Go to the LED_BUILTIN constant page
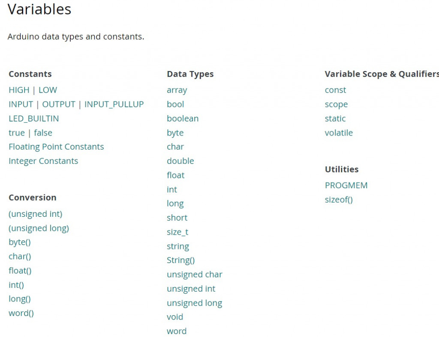439x337 pixels. point(34,118)
